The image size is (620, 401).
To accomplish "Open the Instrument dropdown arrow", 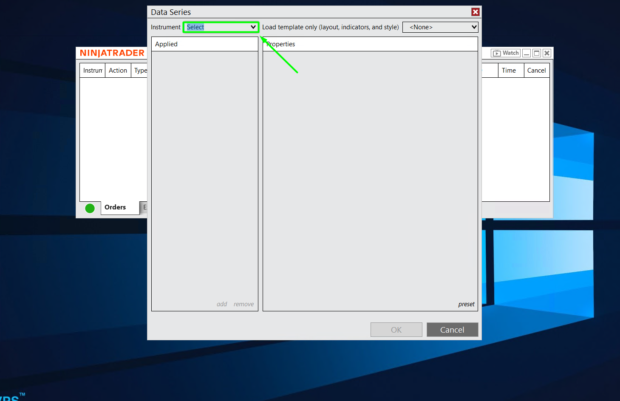I will click(253, 27).
